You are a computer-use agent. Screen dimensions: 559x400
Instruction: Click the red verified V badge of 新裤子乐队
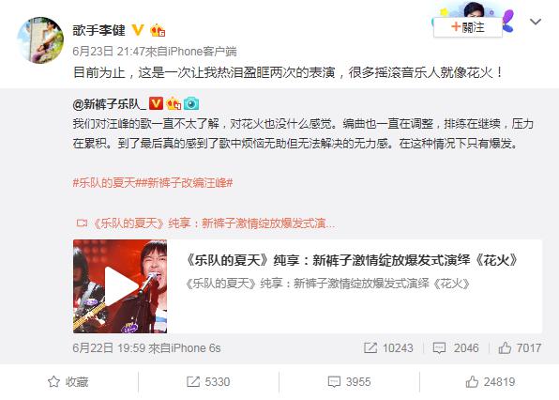click(x=156, y=103)
